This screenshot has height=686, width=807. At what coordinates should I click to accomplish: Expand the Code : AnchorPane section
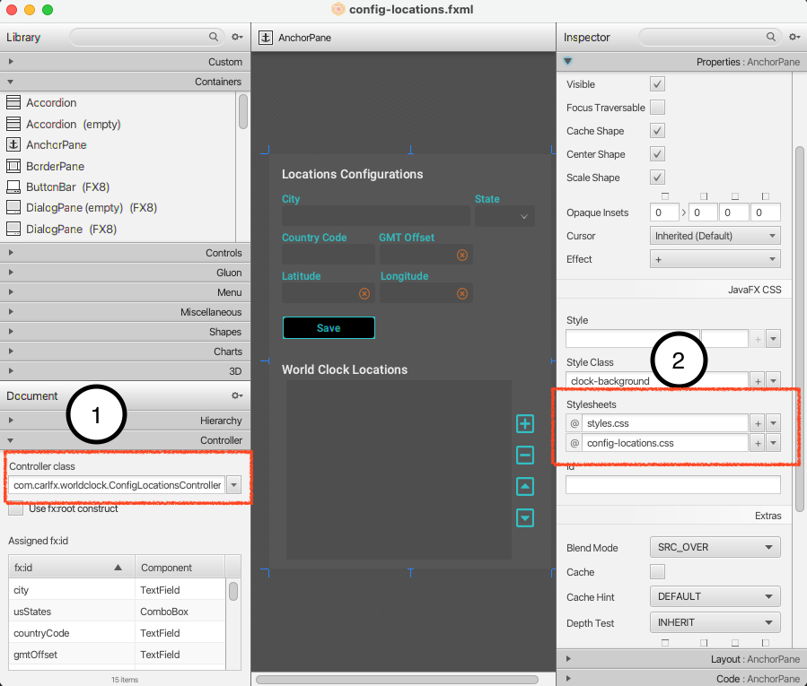pos(681,679)
